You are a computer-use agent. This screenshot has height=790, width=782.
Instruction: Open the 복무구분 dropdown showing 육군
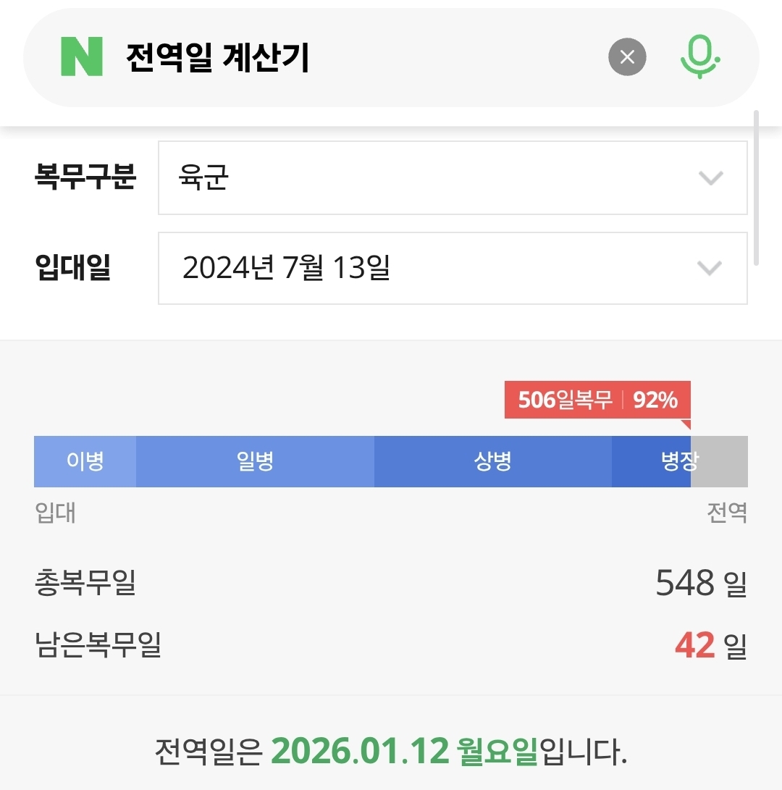(452, 178)
